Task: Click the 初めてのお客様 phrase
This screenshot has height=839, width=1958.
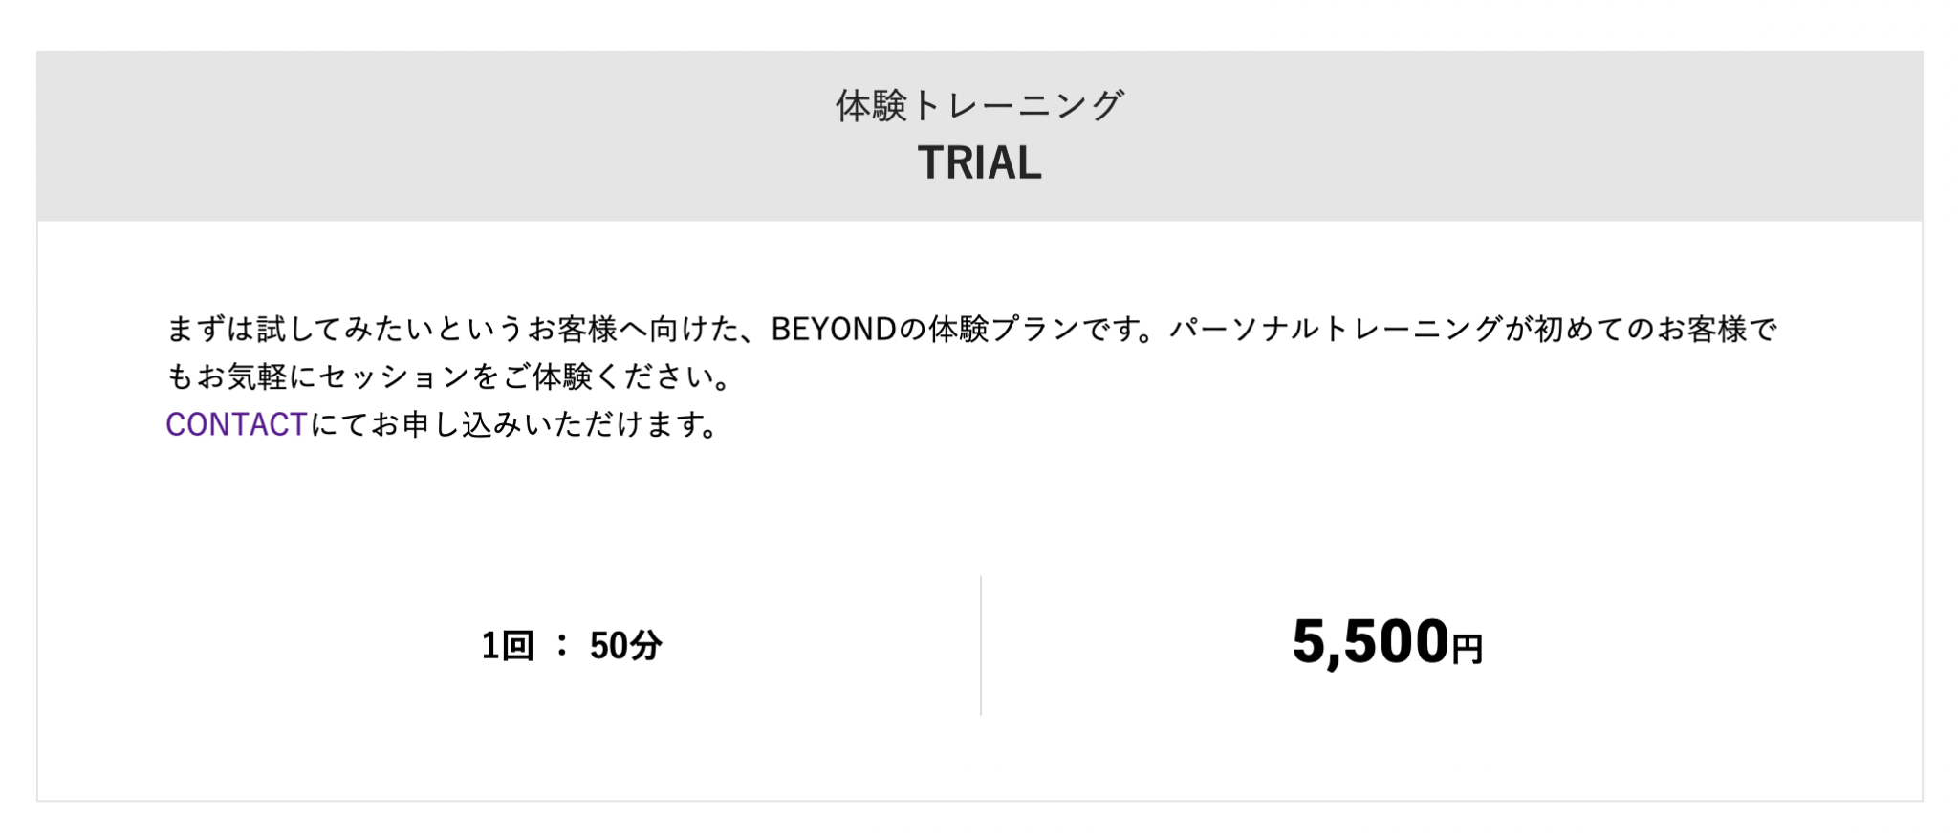Action: [1641, 330]
